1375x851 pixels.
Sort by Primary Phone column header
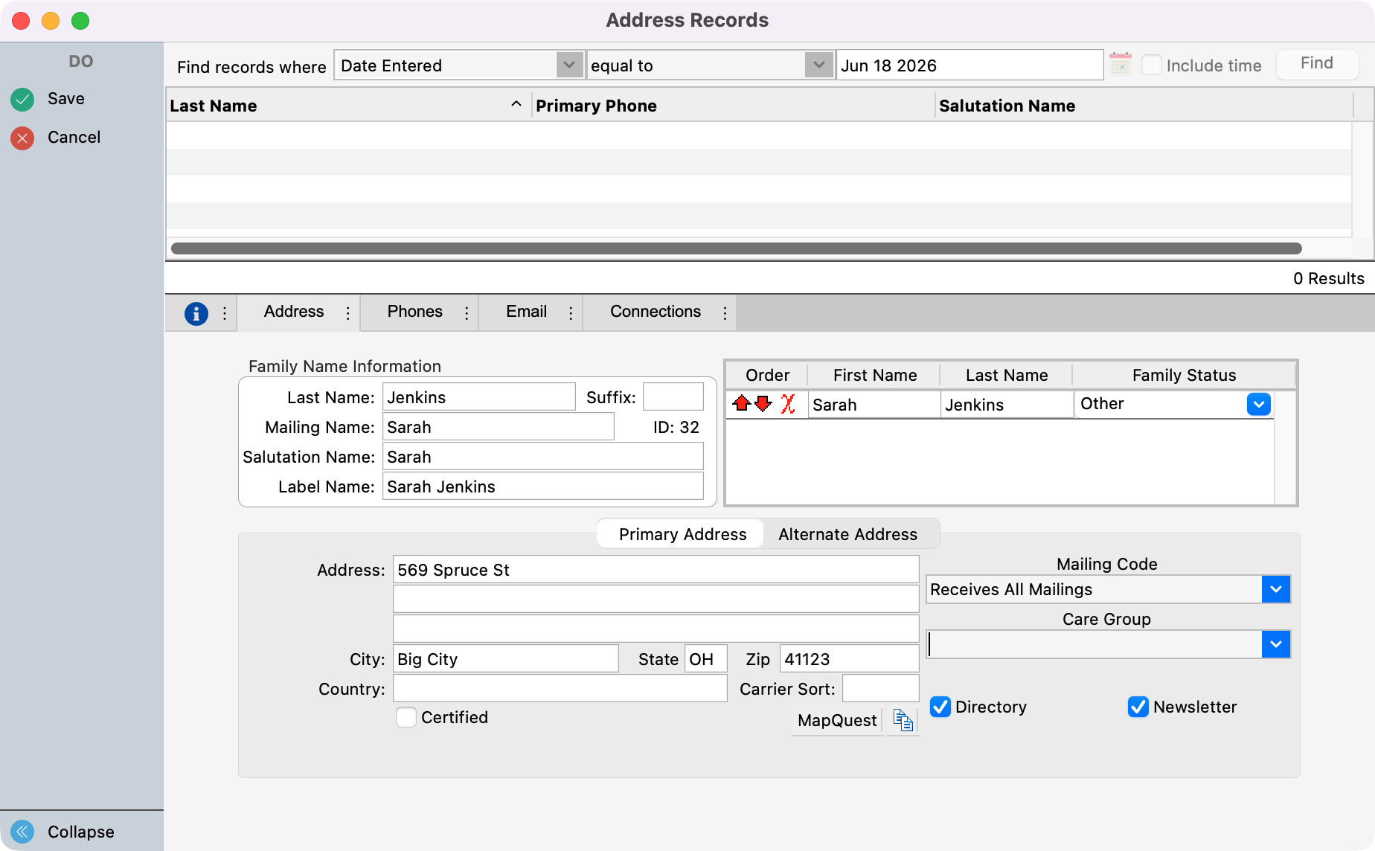tap(734, 106)
